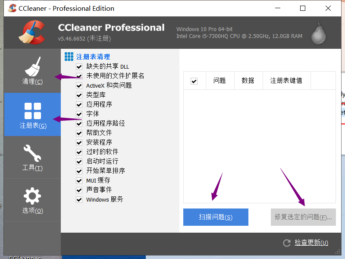Sort results by the 数据 column
The height and width of the screenshot is (259, 345).
point(248,80)
